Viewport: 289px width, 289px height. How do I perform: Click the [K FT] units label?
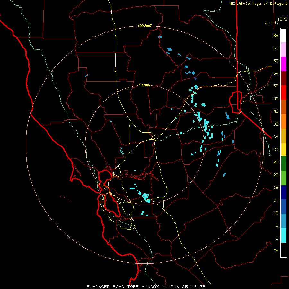[271, 22]
